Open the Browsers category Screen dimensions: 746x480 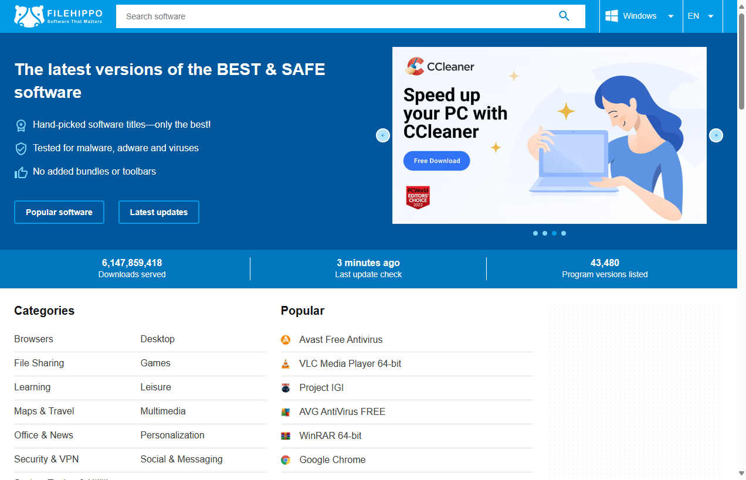click(33, 339)
